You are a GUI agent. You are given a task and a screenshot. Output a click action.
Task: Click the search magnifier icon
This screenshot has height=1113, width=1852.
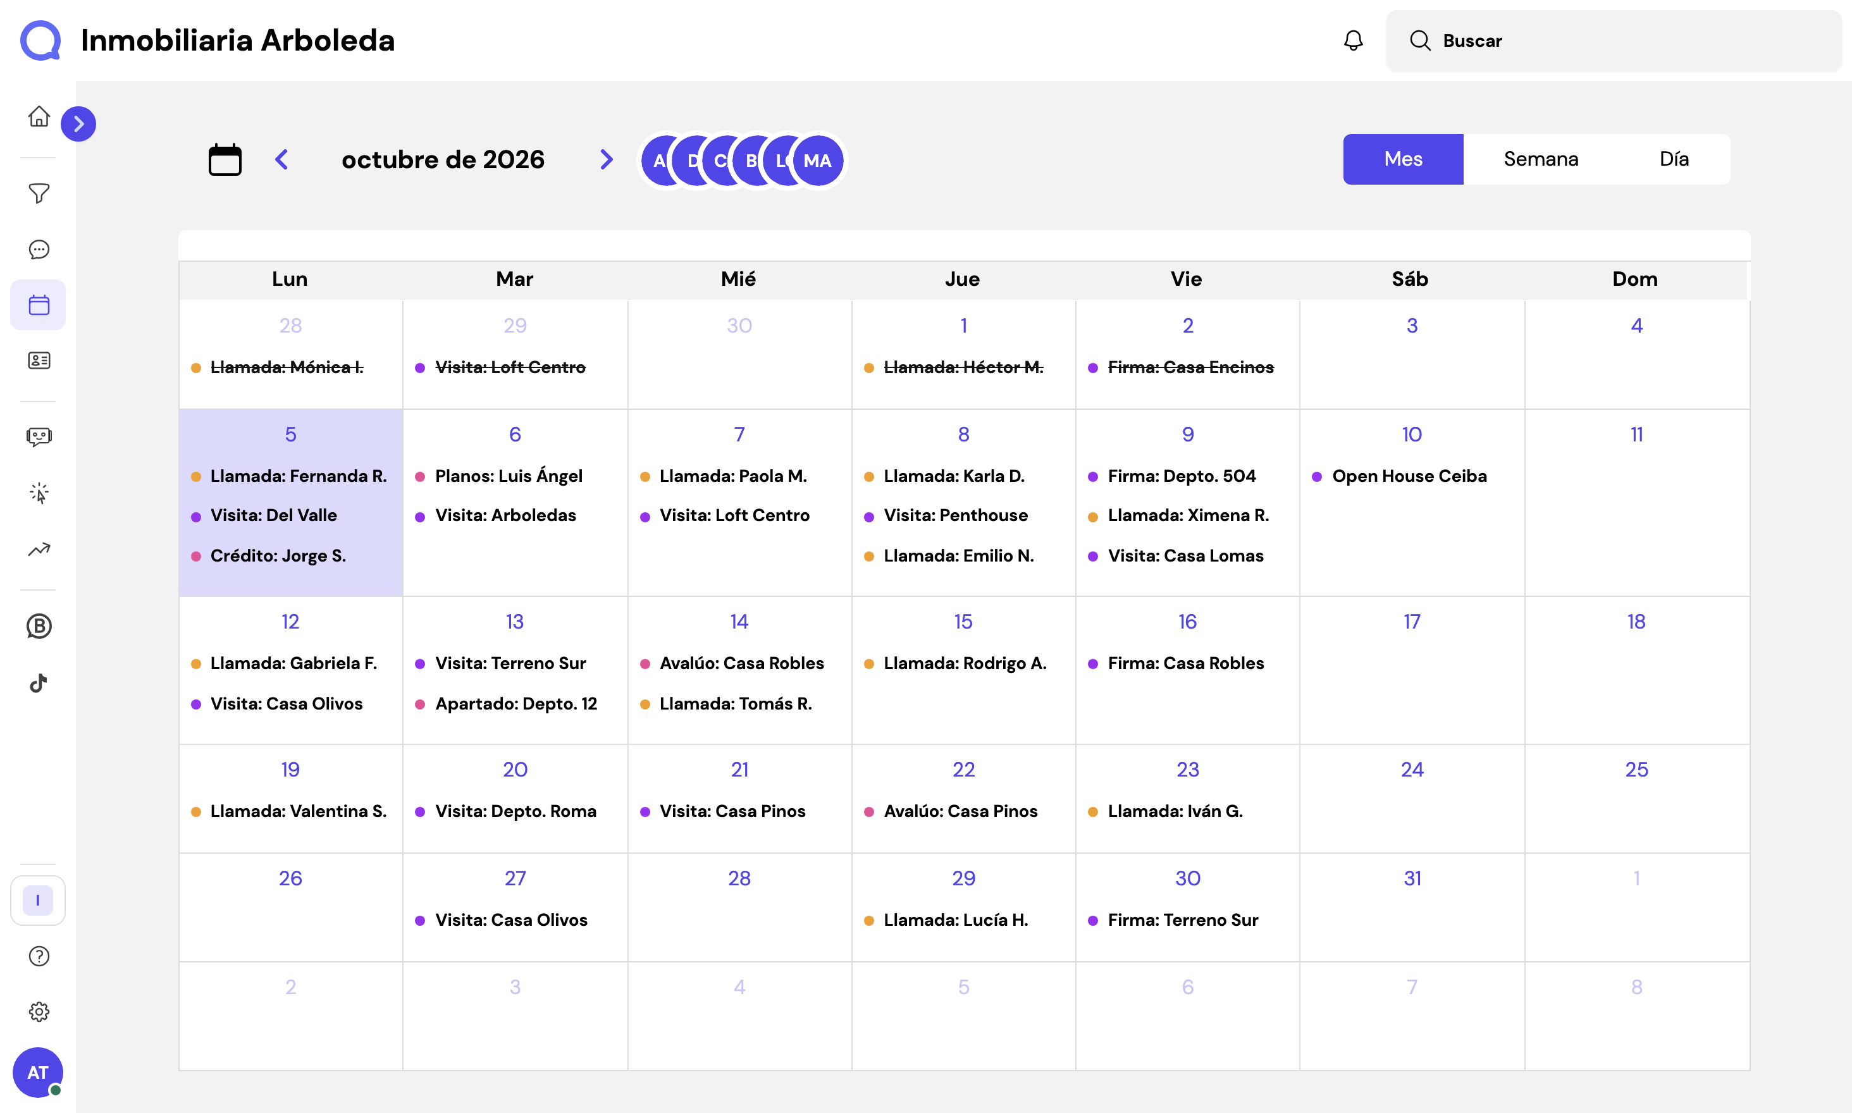(1420, 40)
